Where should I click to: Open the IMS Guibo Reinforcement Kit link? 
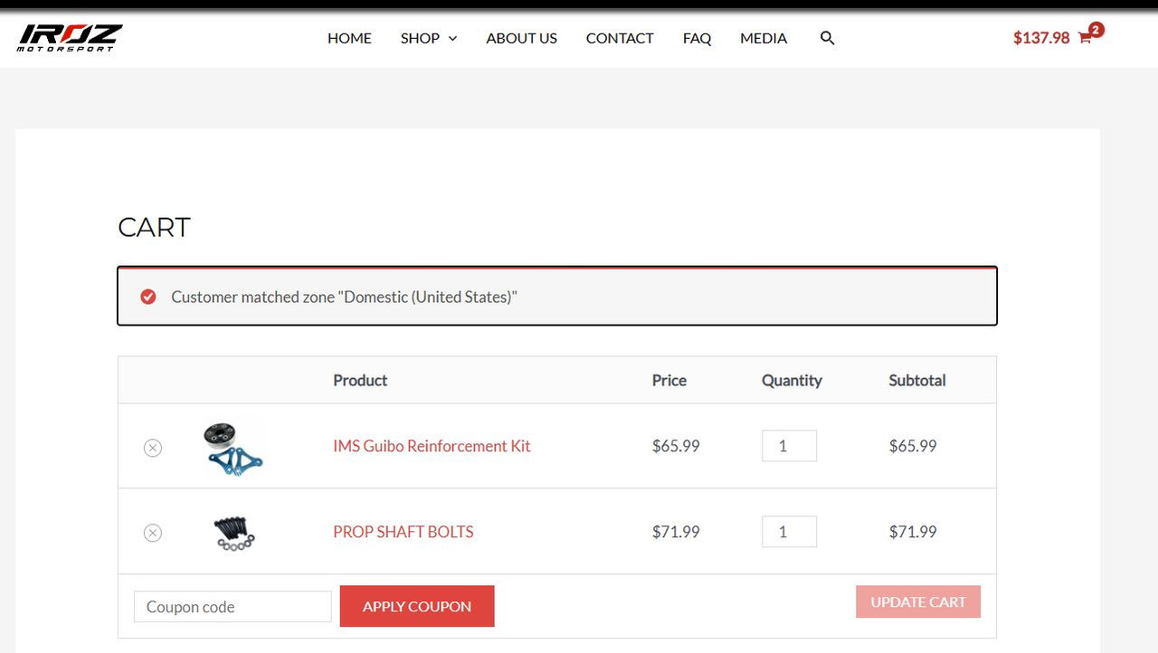[432, 446]
